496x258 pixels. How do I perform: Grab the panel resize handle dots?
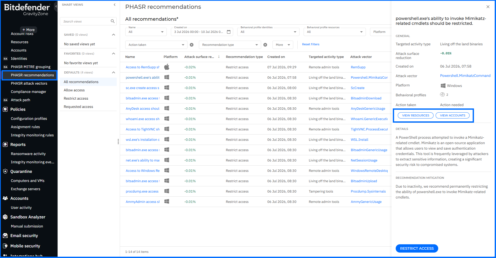[x=118, y=142]
